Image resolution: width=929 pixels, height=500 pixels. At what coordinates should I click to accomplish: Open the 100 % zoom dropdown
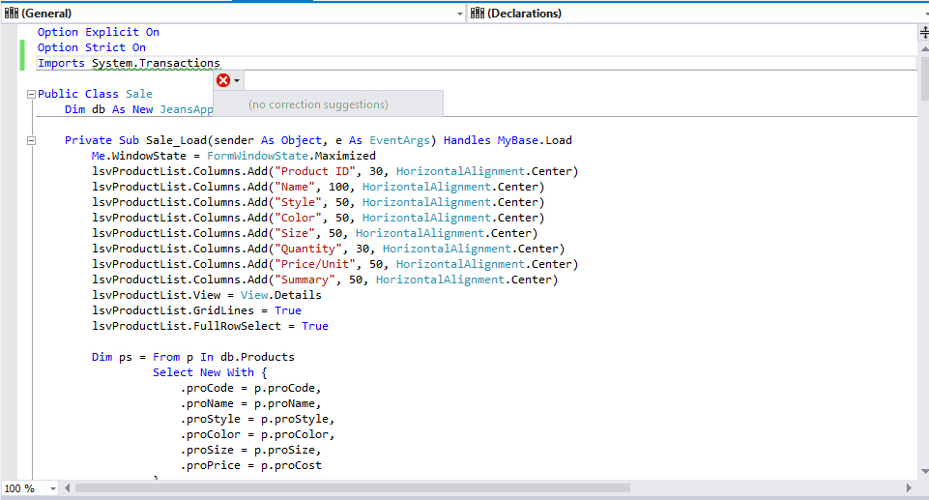(x=53, y=488)
